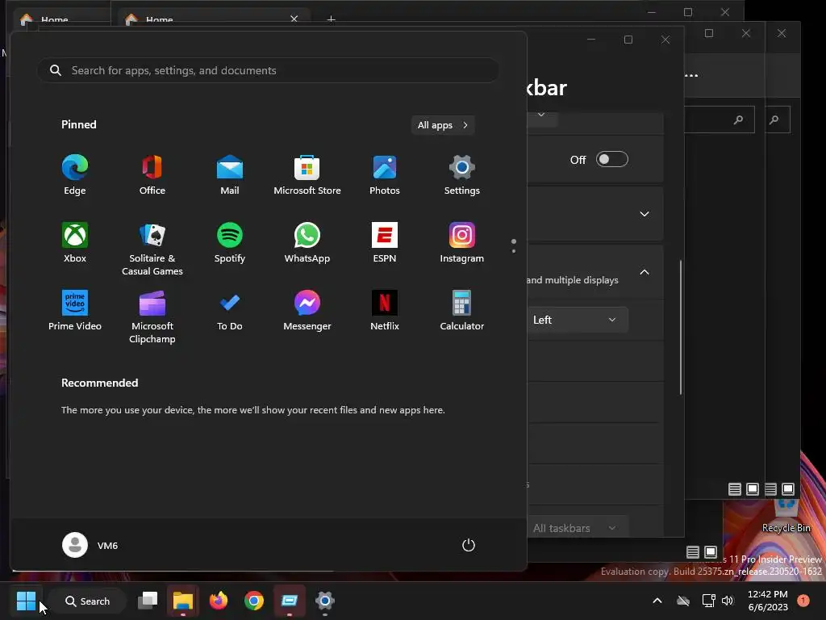Click All apps button
The height and width of the screenshot is (620, 826).
tap(443, 125)
